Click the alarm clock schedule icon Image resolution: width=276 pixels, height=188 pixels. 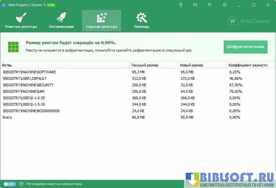coord(21,184)
